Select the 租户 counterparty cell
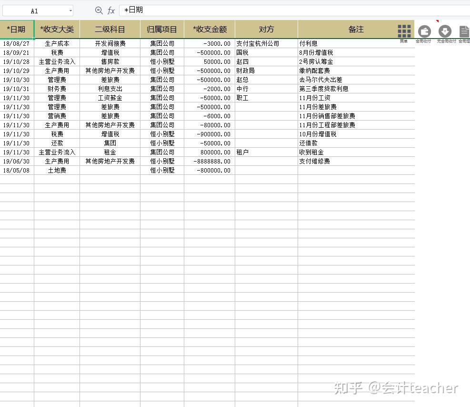The width and height of the screenshot is (470, 407). [267, 152]
